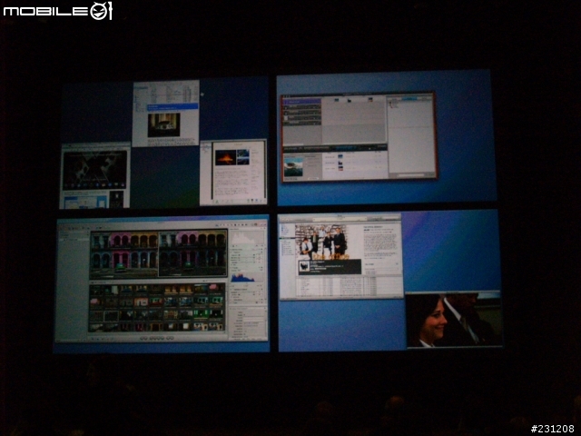Image resolution: width=581 pixels, height=436 pixels.
Task: Click the bright green thumbnail in Aperture browser grid
Action: click(200, 314)
